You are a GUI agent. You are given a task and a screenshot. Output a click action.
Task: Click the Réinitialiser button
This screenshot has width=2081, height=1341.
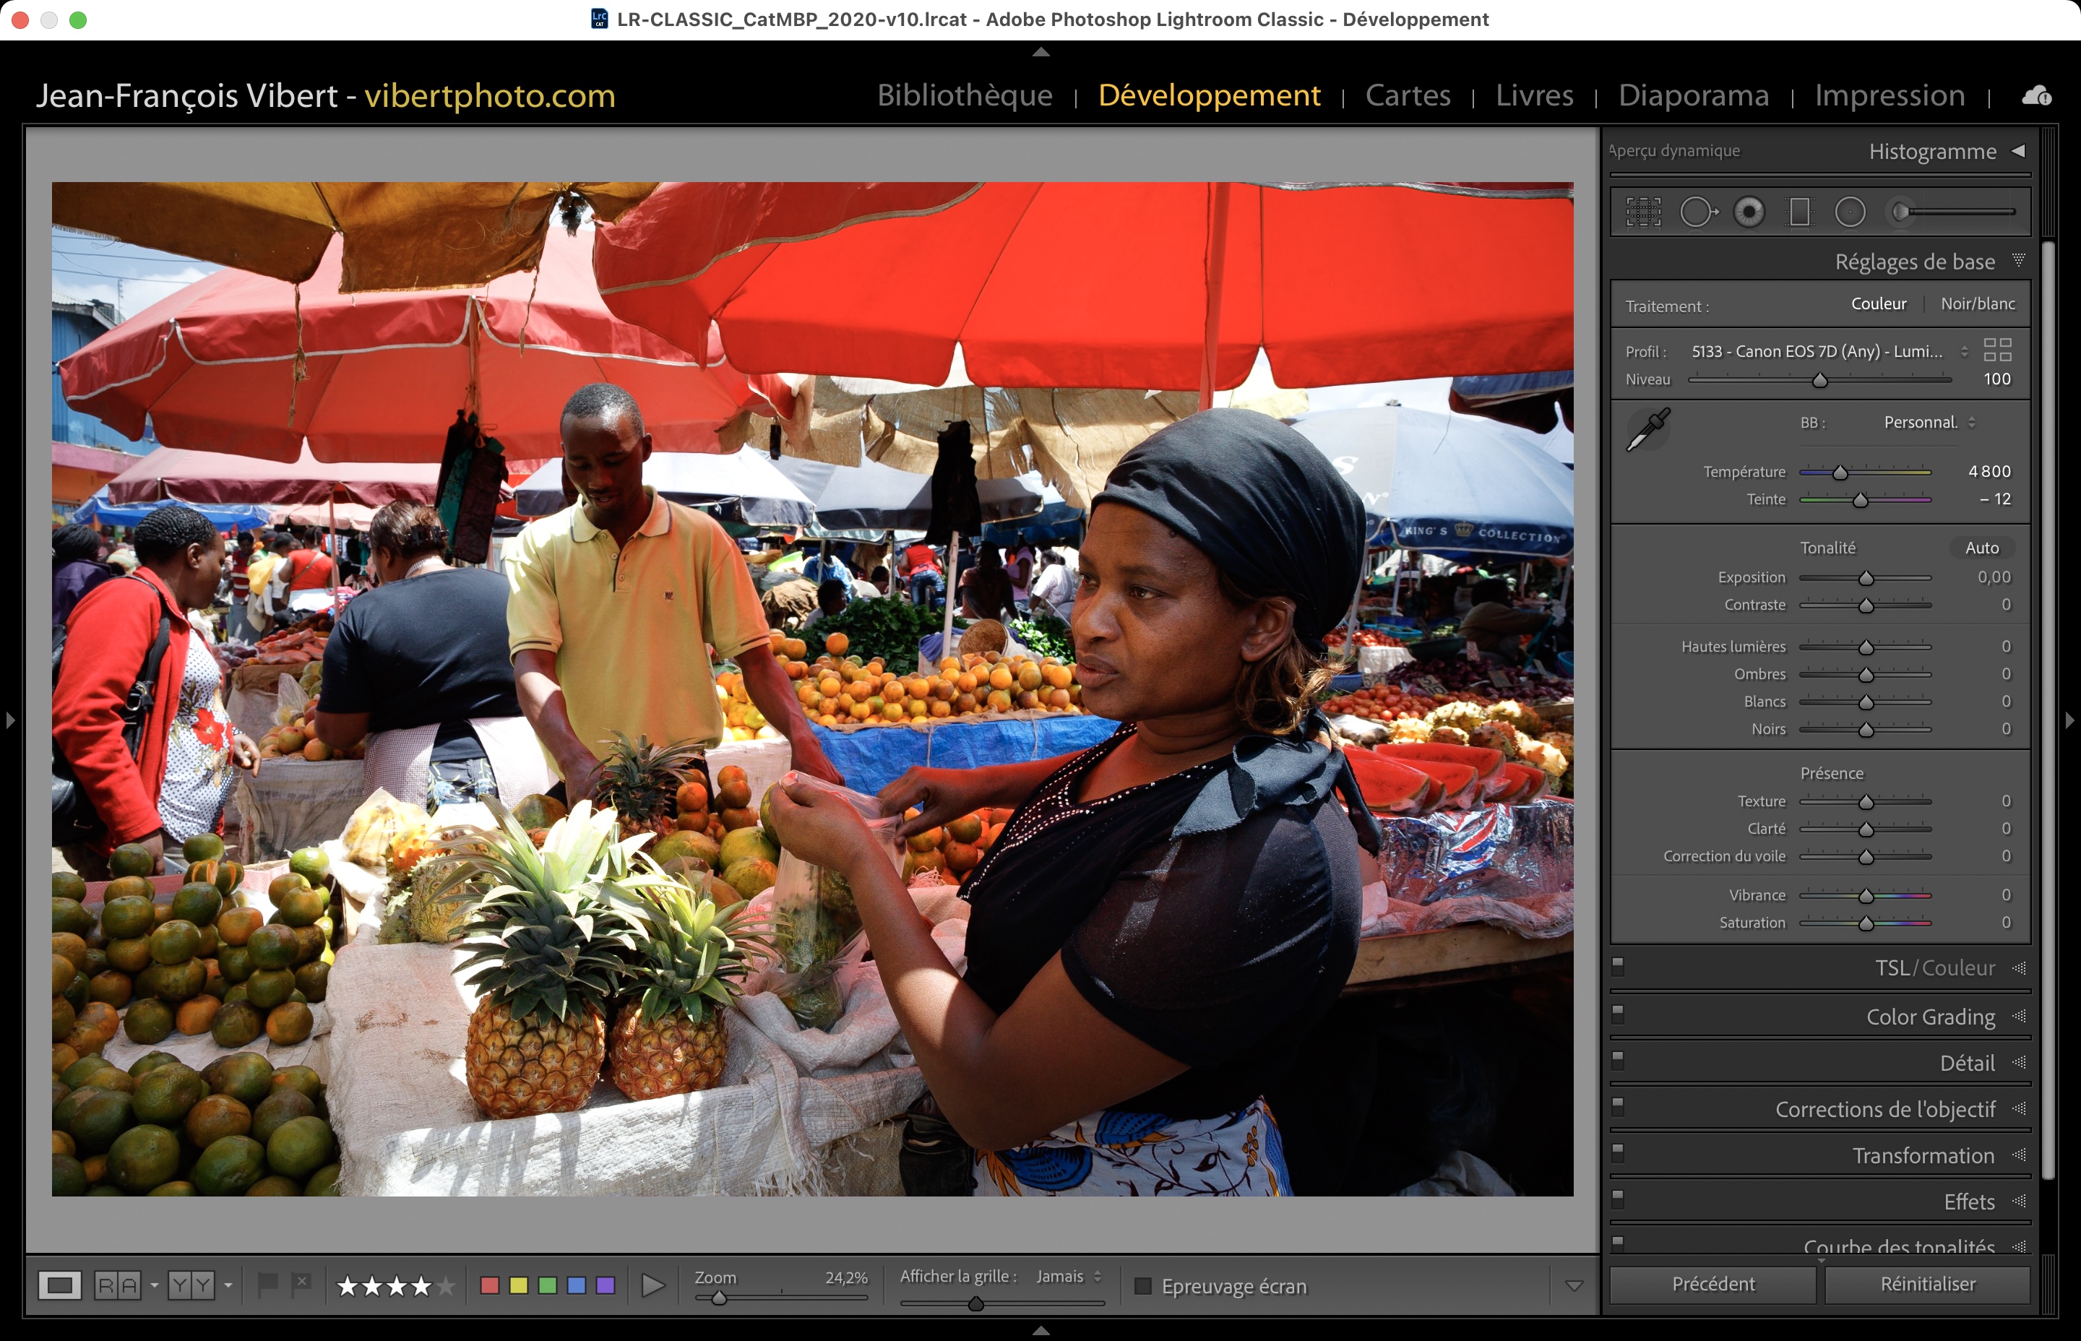click(x=1927, y=1285)
